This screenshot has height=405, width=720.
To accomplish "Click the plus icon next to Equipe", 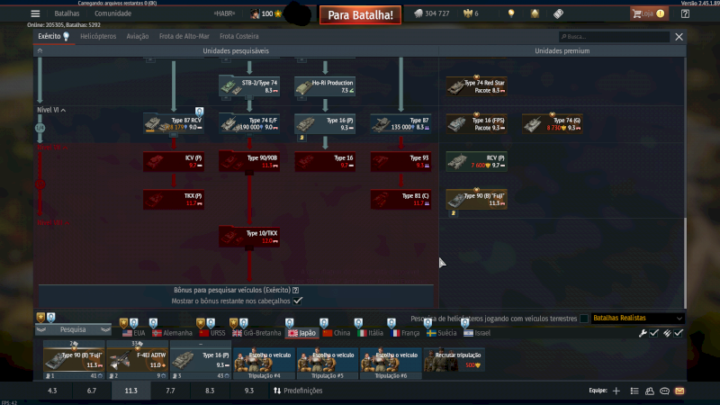I will click(616, 391).
